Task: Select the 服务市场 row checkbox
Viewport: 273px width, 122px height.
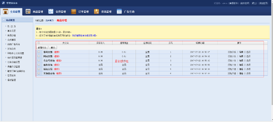Action: [39, 65]
